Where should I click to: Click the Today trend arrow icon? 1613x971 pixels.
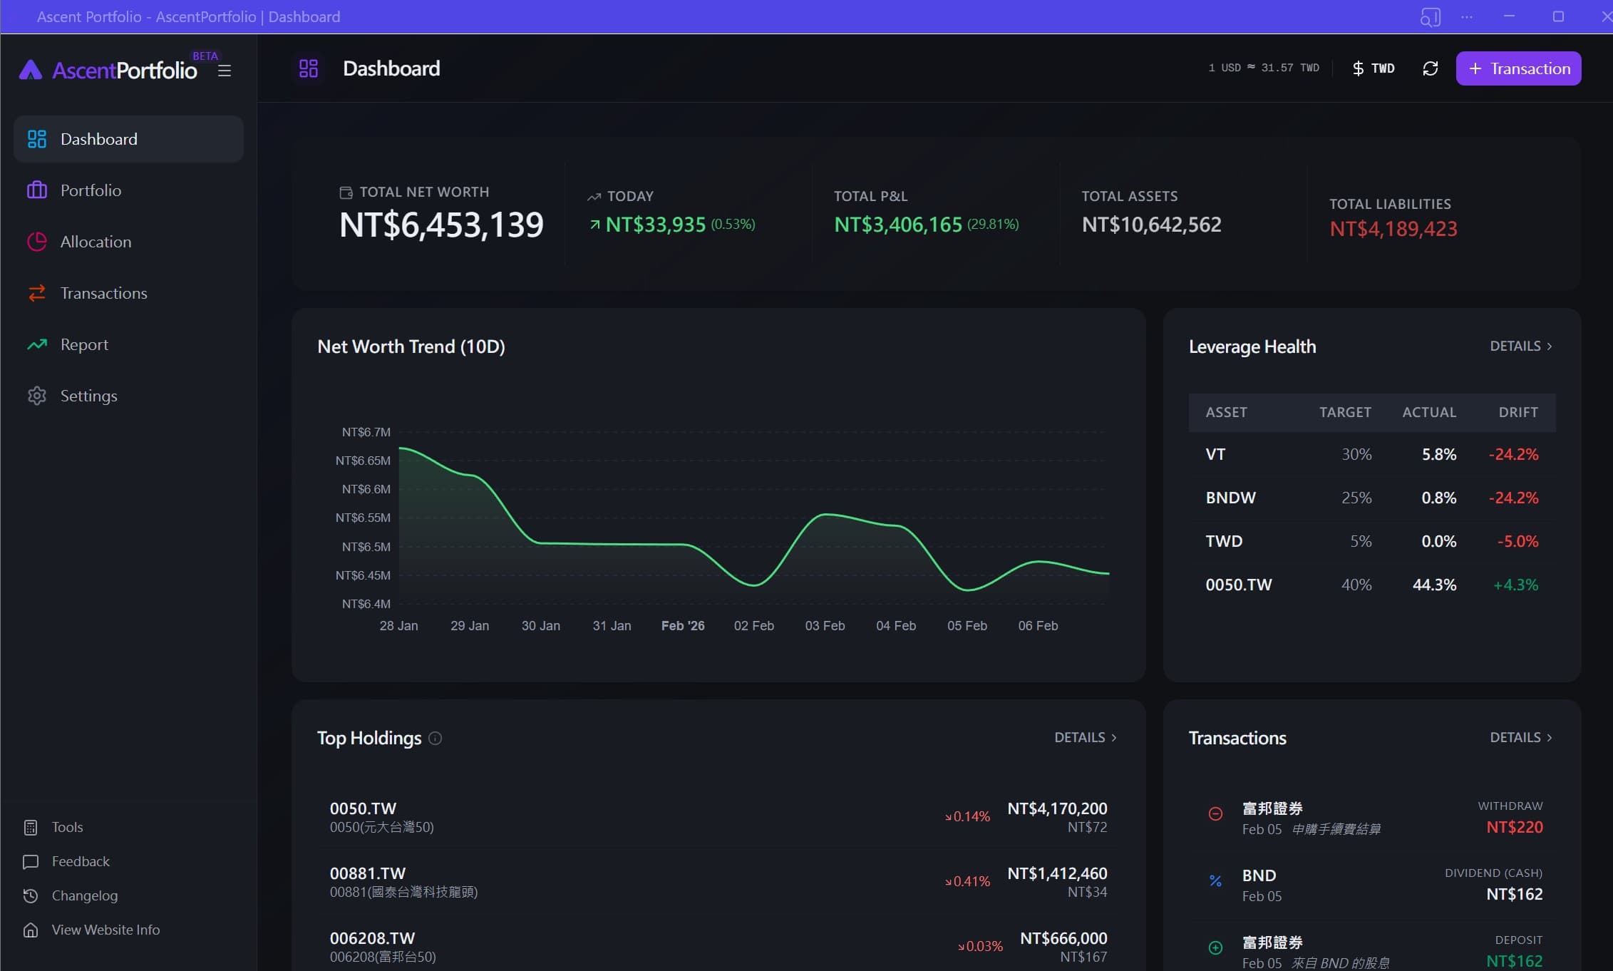point(594,196)
